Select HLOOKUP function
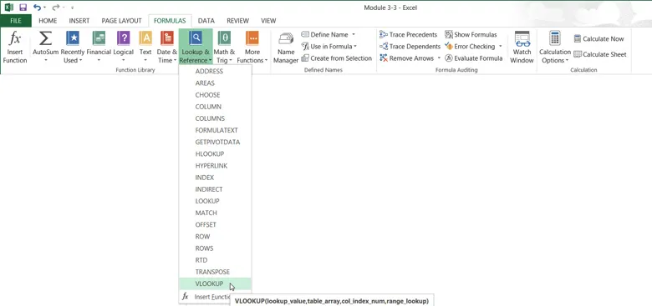Image resolution: width=652 pixels, height=306 pixels. 215,153
